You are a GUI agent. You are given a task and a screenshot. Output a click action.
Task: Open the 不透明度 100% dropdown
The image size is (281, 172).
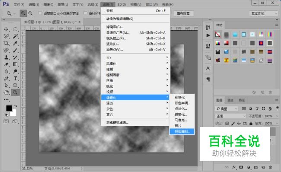pyautogui.click(x=277, y=116)
